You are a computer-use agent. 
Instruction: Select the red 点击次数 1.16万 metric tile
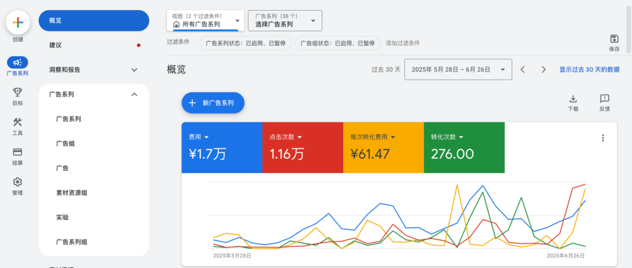[302, 148]
